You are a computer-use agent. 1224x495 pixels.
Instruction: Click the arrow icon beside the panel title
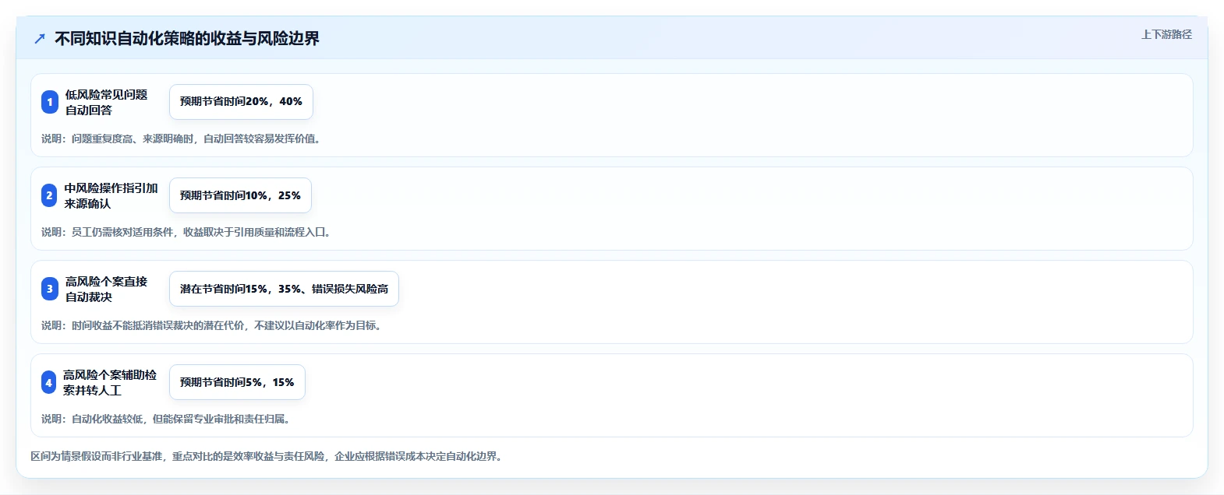pyautogui.click(x=40, y=38)
